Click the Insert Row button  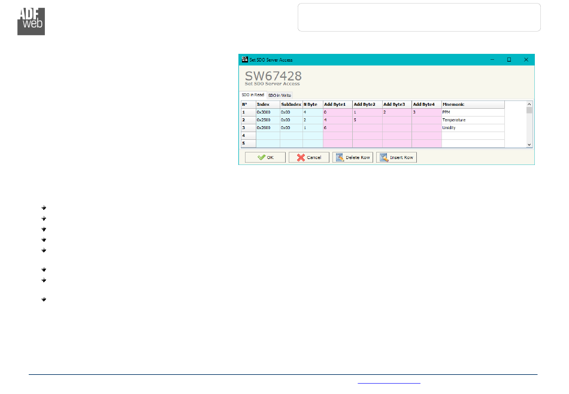(x=397, y=157)
